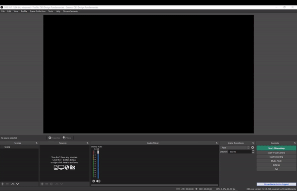Open the Scene Collection menu
Screen dimensions: 297x191
[38, 11]
